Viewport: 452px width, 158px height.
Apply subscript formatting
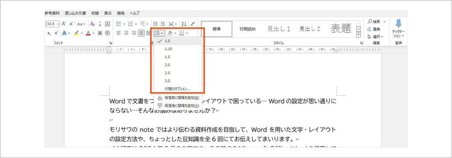click(x=49, y=33)
